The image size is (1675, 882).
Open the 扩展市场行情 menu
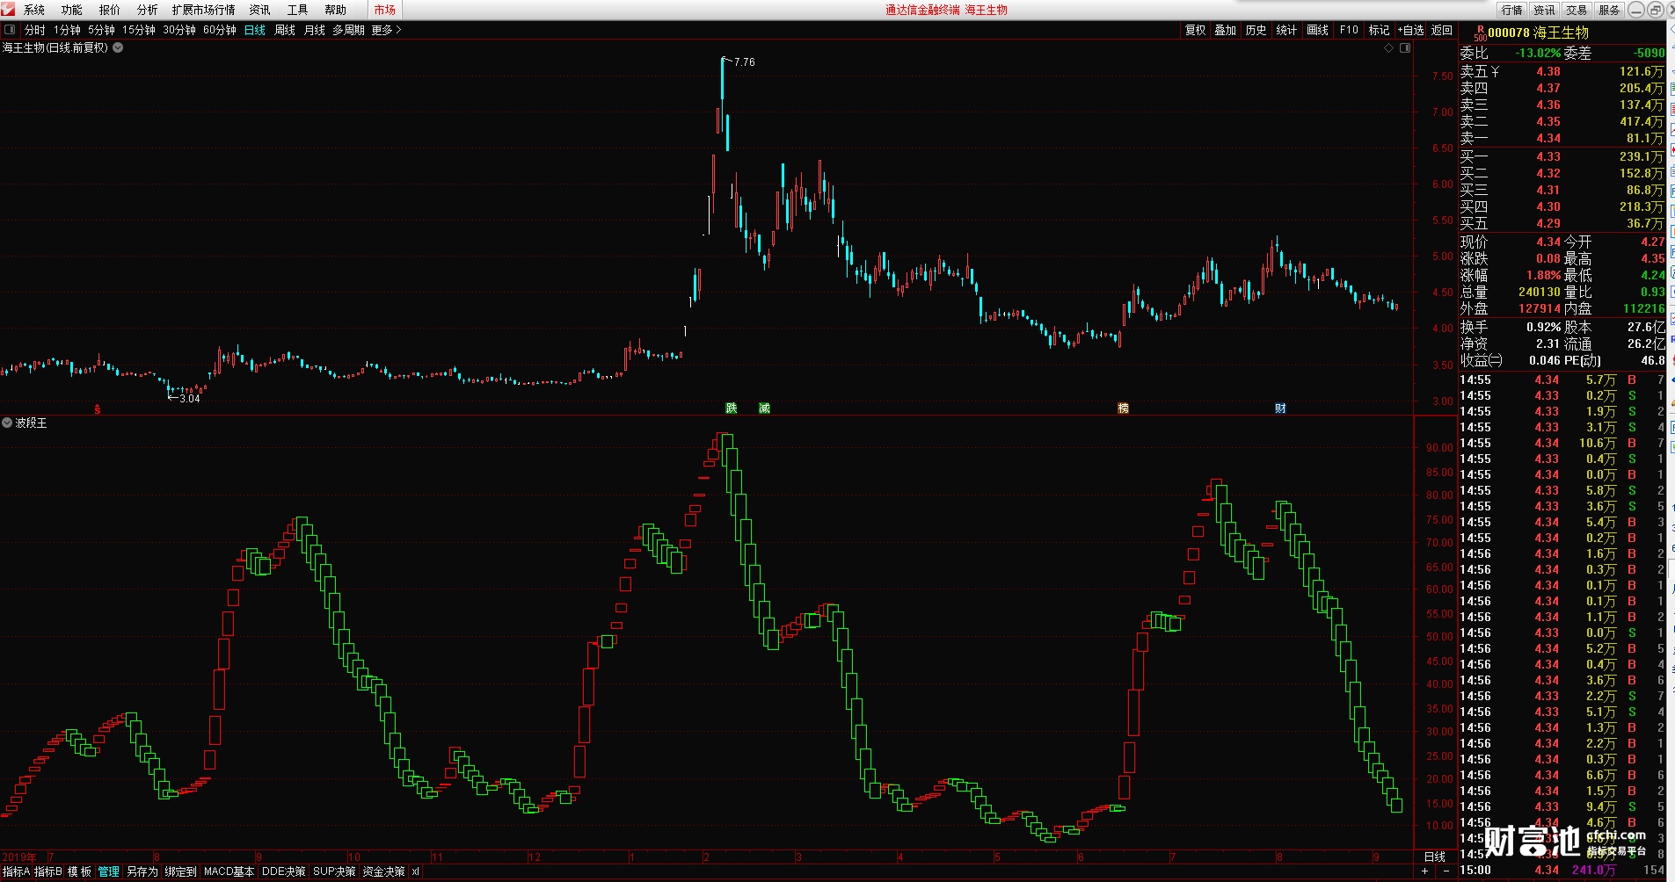click(x=204, y=10)
